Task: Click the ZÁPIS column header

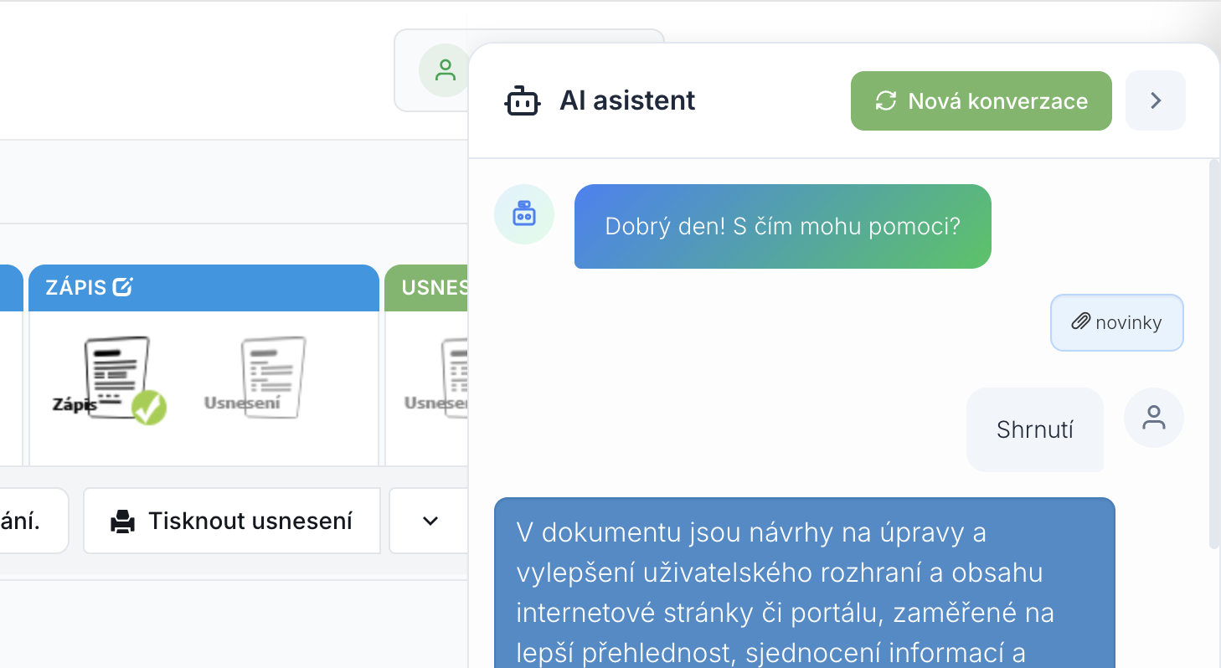Action: tap(204, 288)
